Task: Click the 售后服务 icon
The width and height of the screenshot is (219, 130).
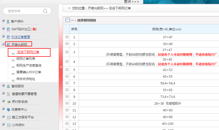Action: (x=8, y=86)
